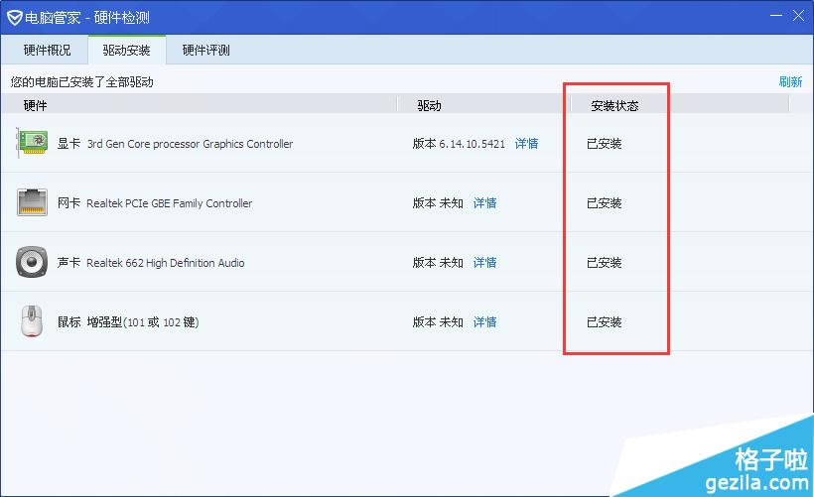Click the 安装状态 column header
This screenshot has width=814, height=497.
[x=614, y=105]
